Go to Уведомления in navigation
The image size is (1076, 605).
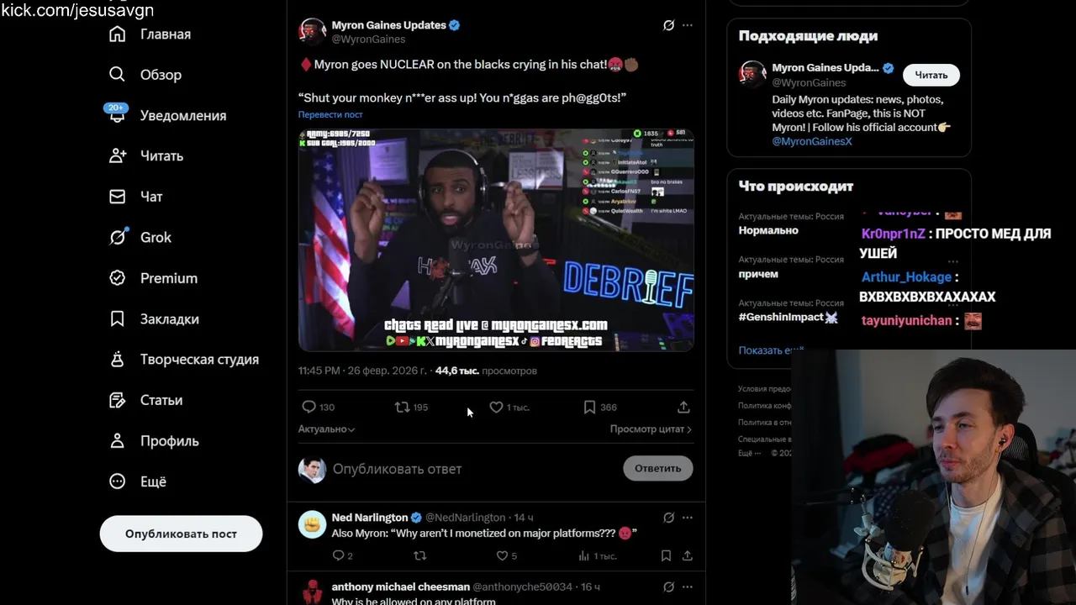[x=167, y=115]
